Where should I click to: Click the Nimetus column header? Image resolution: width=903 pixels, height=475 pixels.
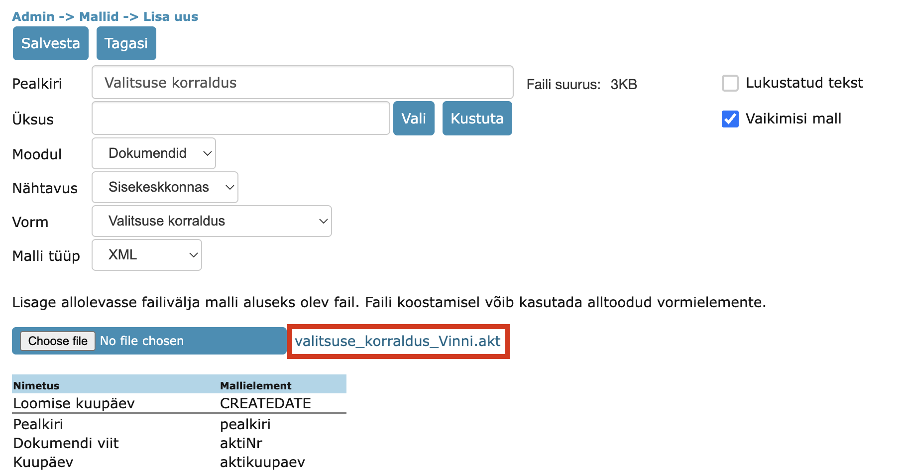(x=36, y=385)
